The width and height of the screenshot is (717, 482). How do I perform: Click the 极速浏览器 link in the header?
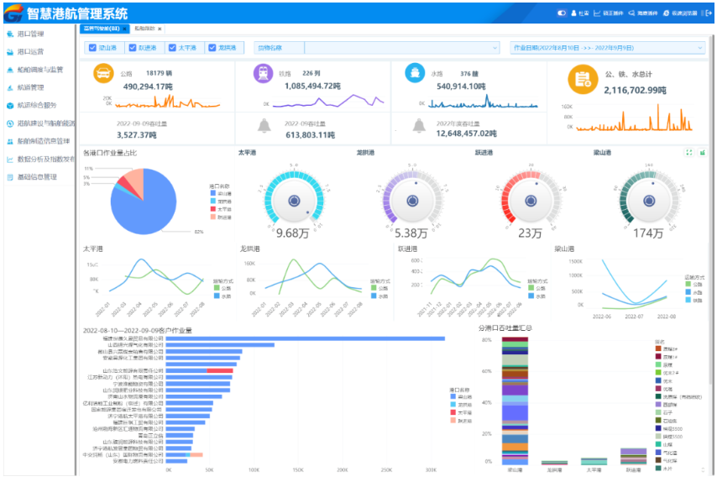click(680, 13)
